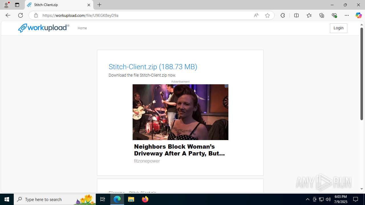Screen dimensions: 365x205
Task: Open the Windows Start menu
Action: point(7,199)
